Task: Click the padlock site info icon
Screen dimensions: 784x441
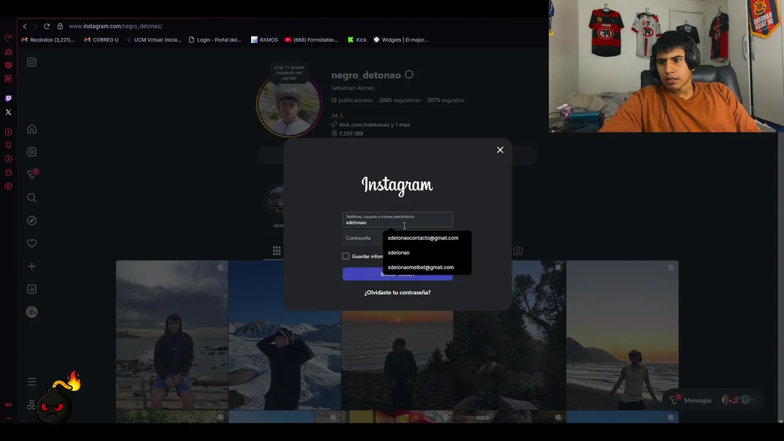Action: pos(60,26)
